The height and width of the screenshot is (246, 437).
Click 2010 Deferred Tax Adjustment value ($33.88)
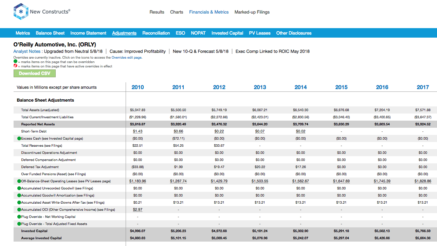click(138, 167)
